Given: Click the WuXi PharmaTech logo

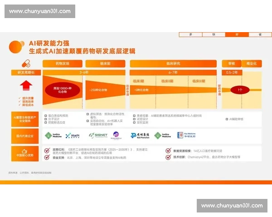Looking at the screenshot, I should (x=140, y=136).
